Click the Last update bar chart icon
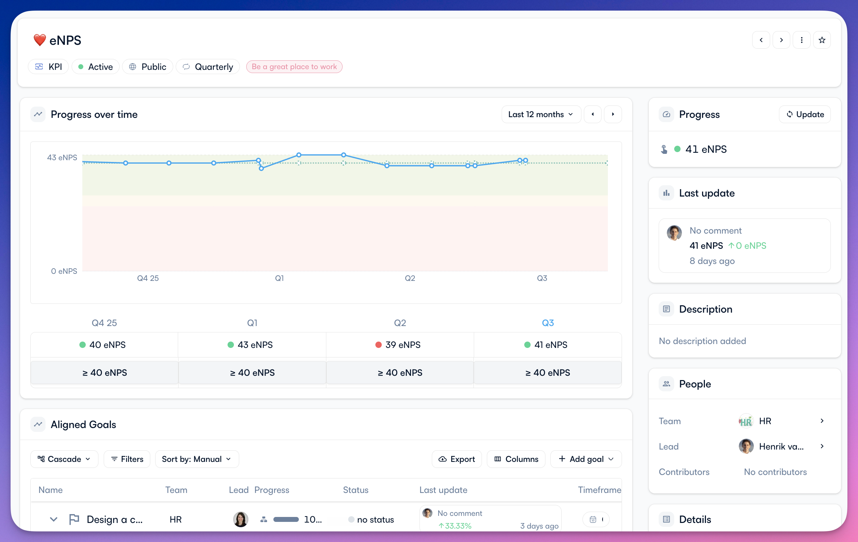The width and height of the screenshot is (858, 542). point(666,193)
